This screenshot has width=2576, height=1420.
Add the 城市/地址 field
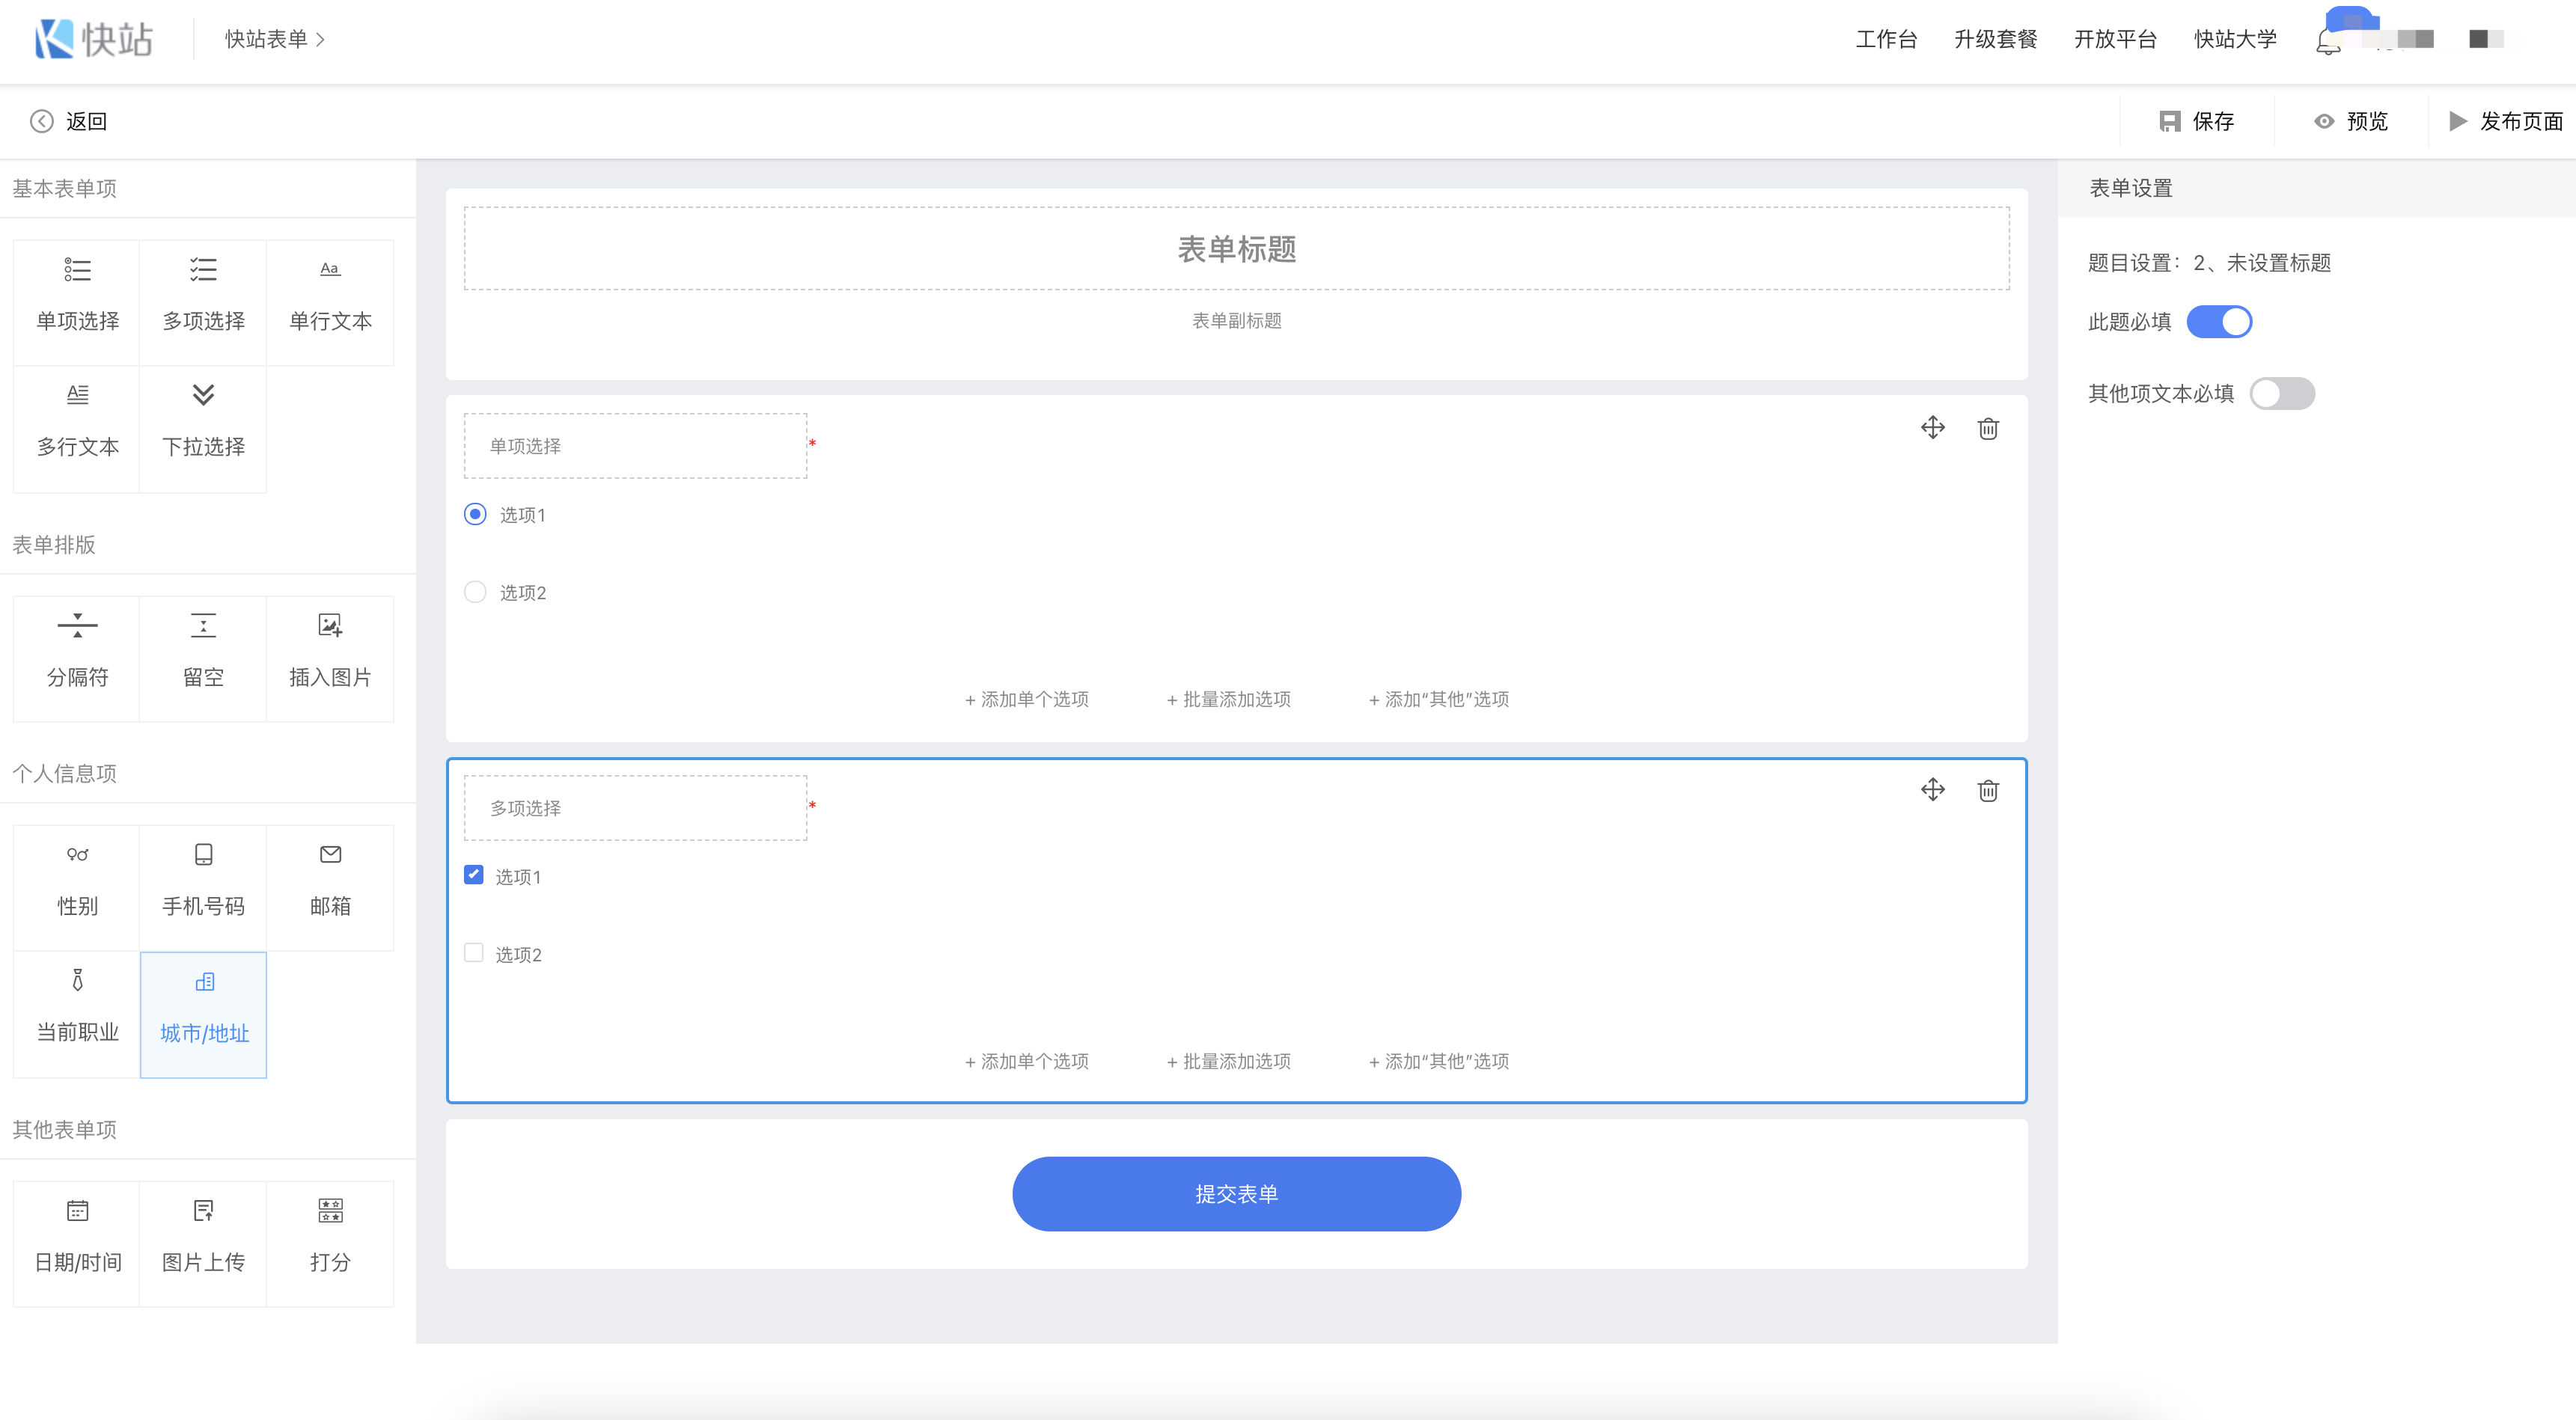[203, 1014]
